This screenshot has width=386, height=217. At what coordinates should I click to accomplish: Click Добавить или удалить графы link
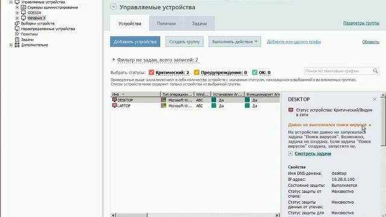[x=294, y=42]
